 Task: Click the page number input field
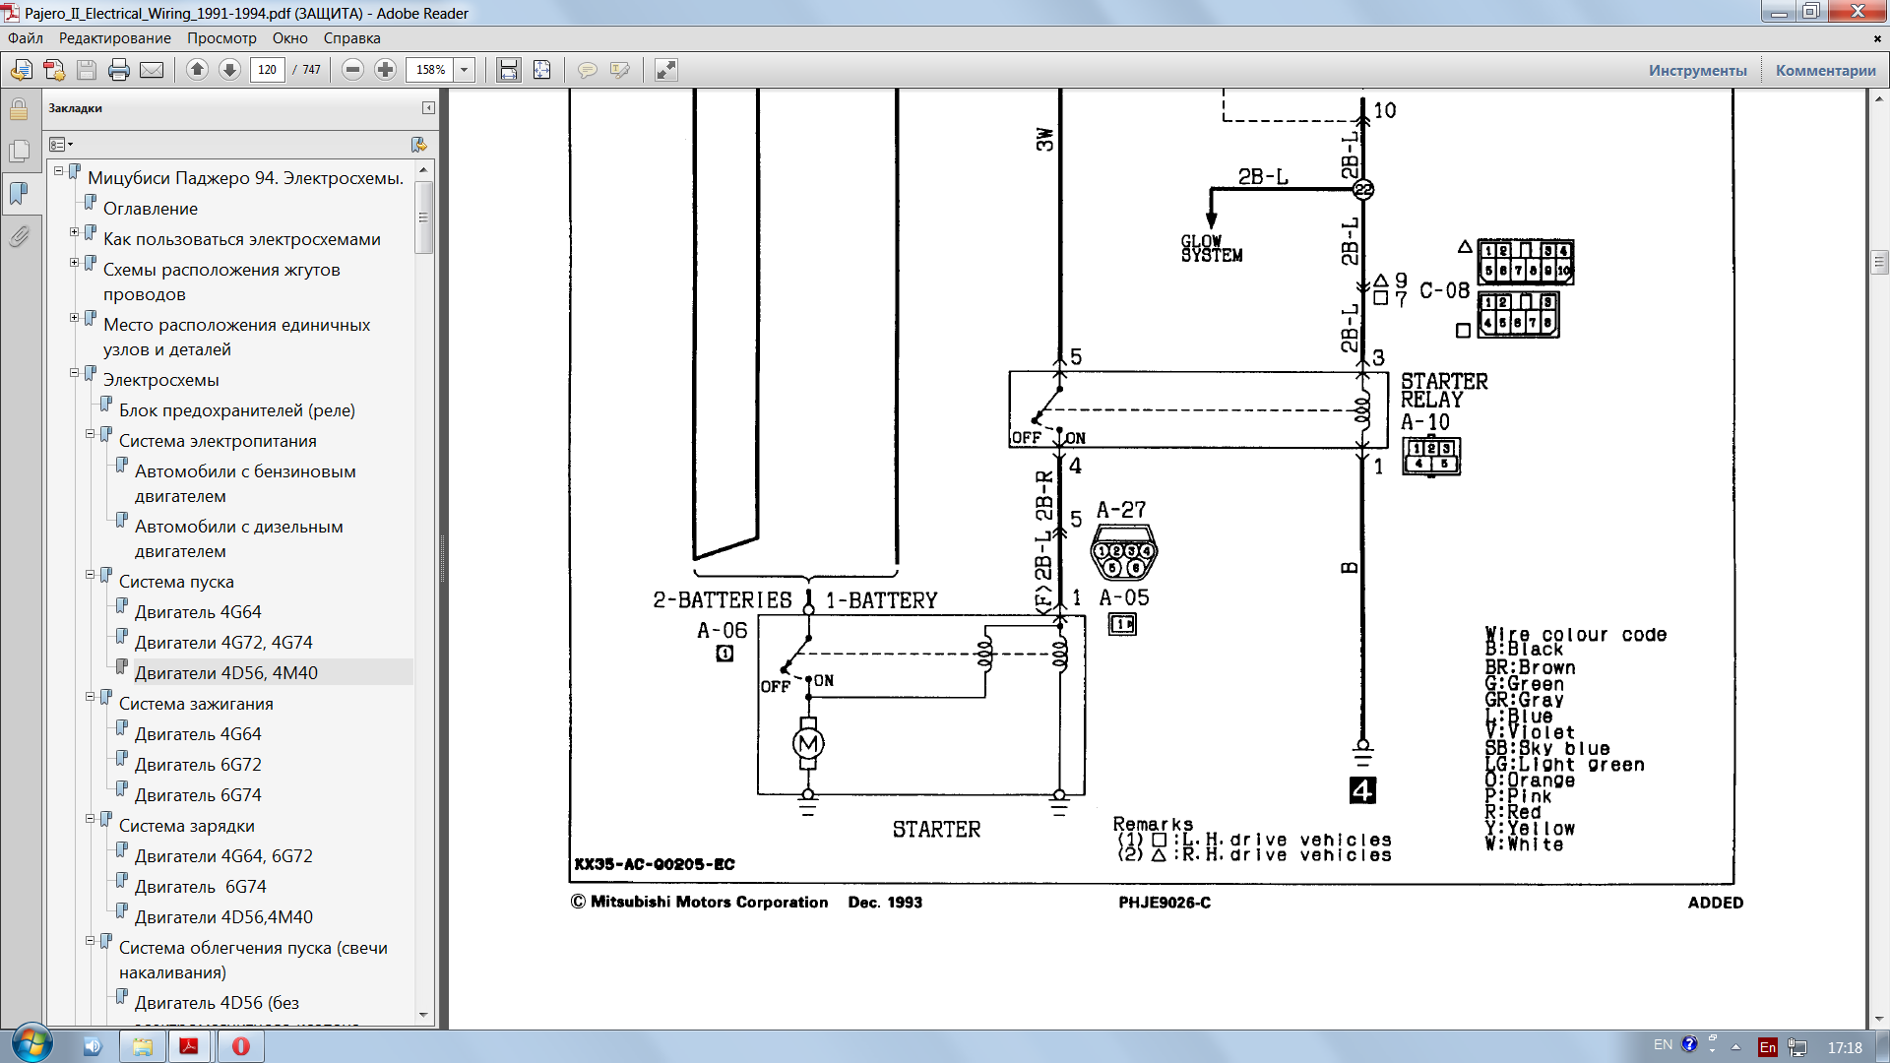[267, 70]
